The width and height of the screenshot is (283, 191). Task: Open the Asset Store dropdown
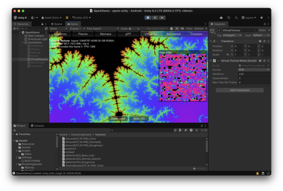[x=51, y=18]
